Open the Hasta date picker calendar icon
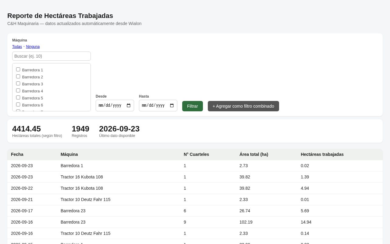This screenshot has width=390, height=244. (x=172, y=106)
